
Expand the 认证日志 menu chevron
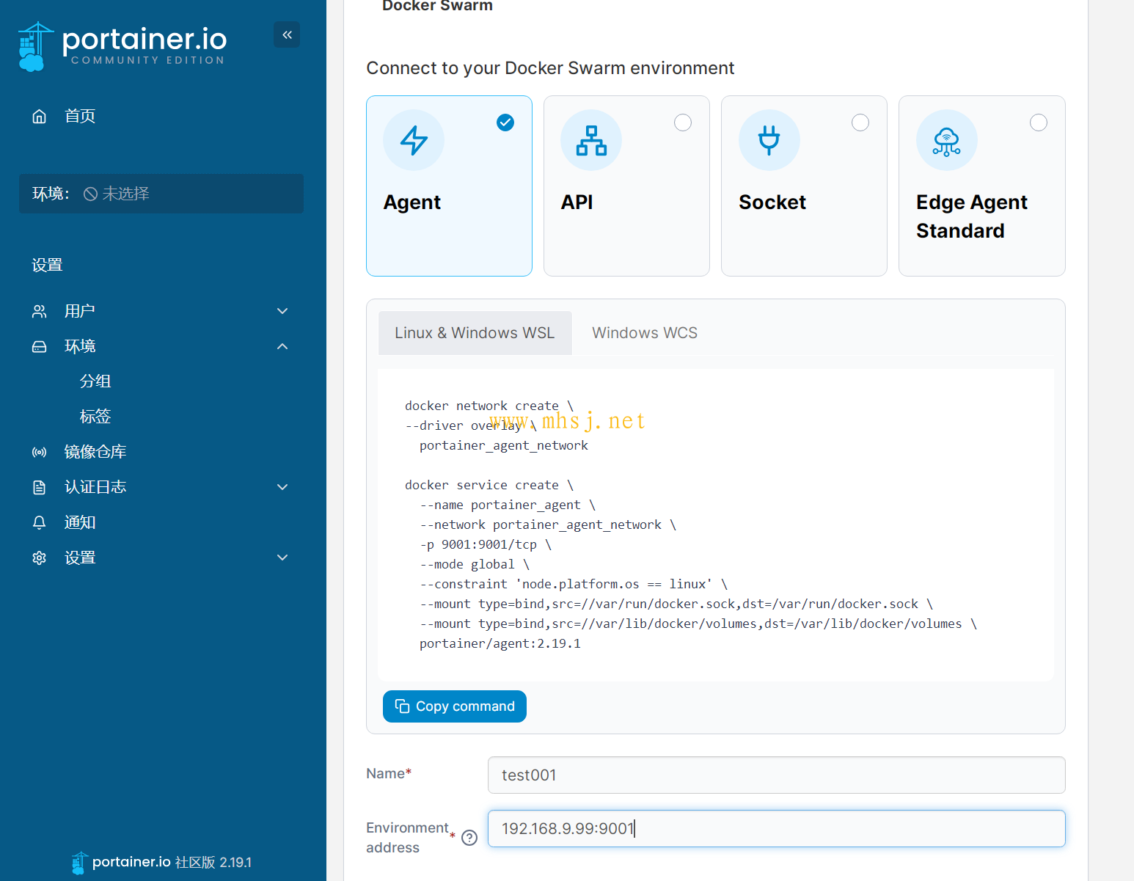282,487
